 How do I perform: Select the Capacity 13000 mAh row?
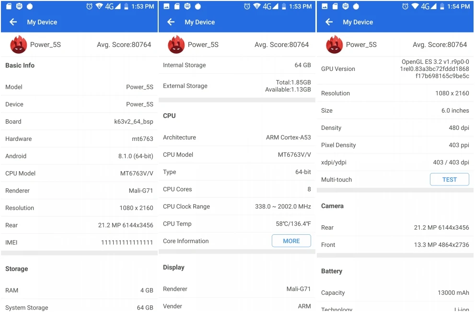point(395,293)
